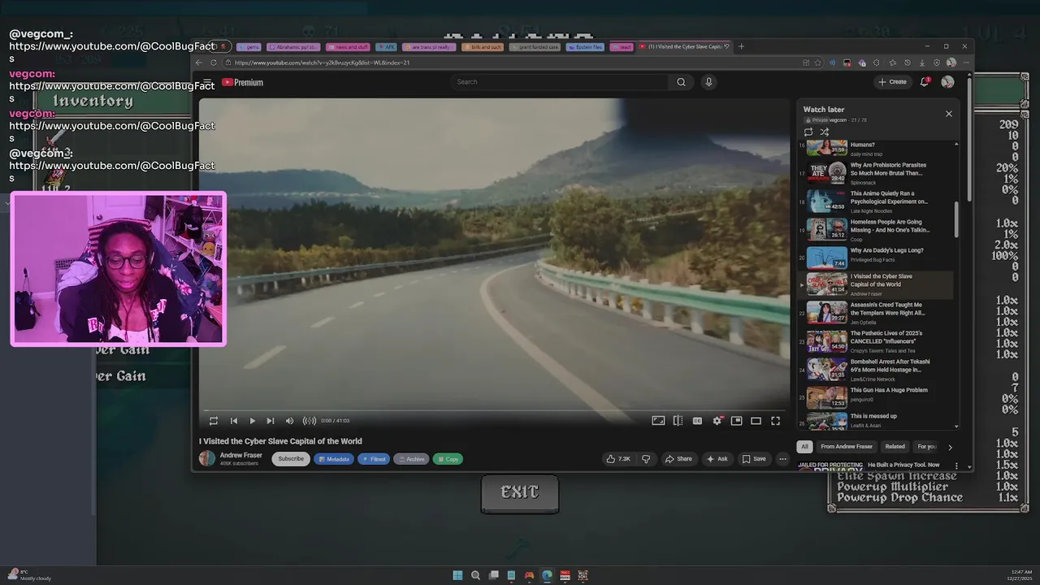
Task: Open the 'gems' browser tab group
Action: coord(249,47)
